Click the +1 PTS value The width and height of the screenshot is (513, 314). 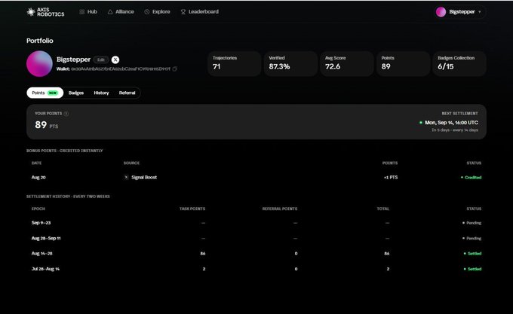pos(391,177)
